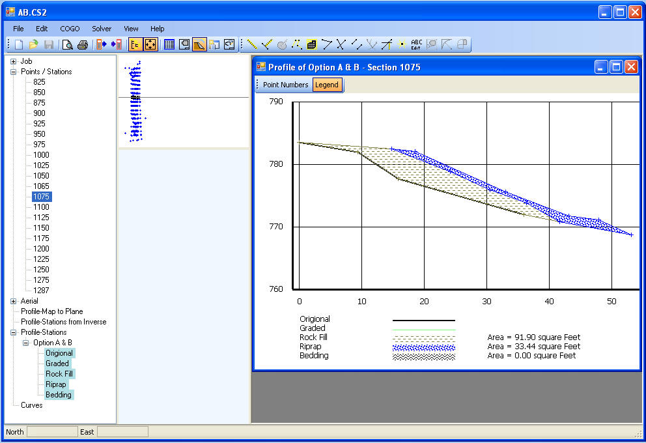Collapse the Profile-Stations node

13,332
